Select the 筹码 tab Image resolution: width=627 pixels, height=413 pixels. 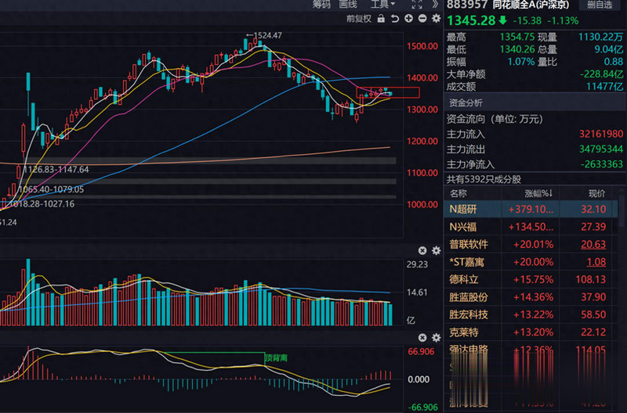tap(322, 5)
